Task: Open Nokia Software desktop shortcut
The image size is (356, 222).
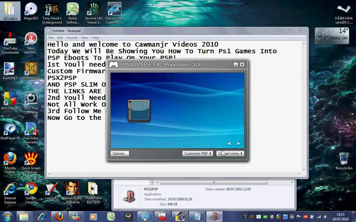Action: pos(73,13)
